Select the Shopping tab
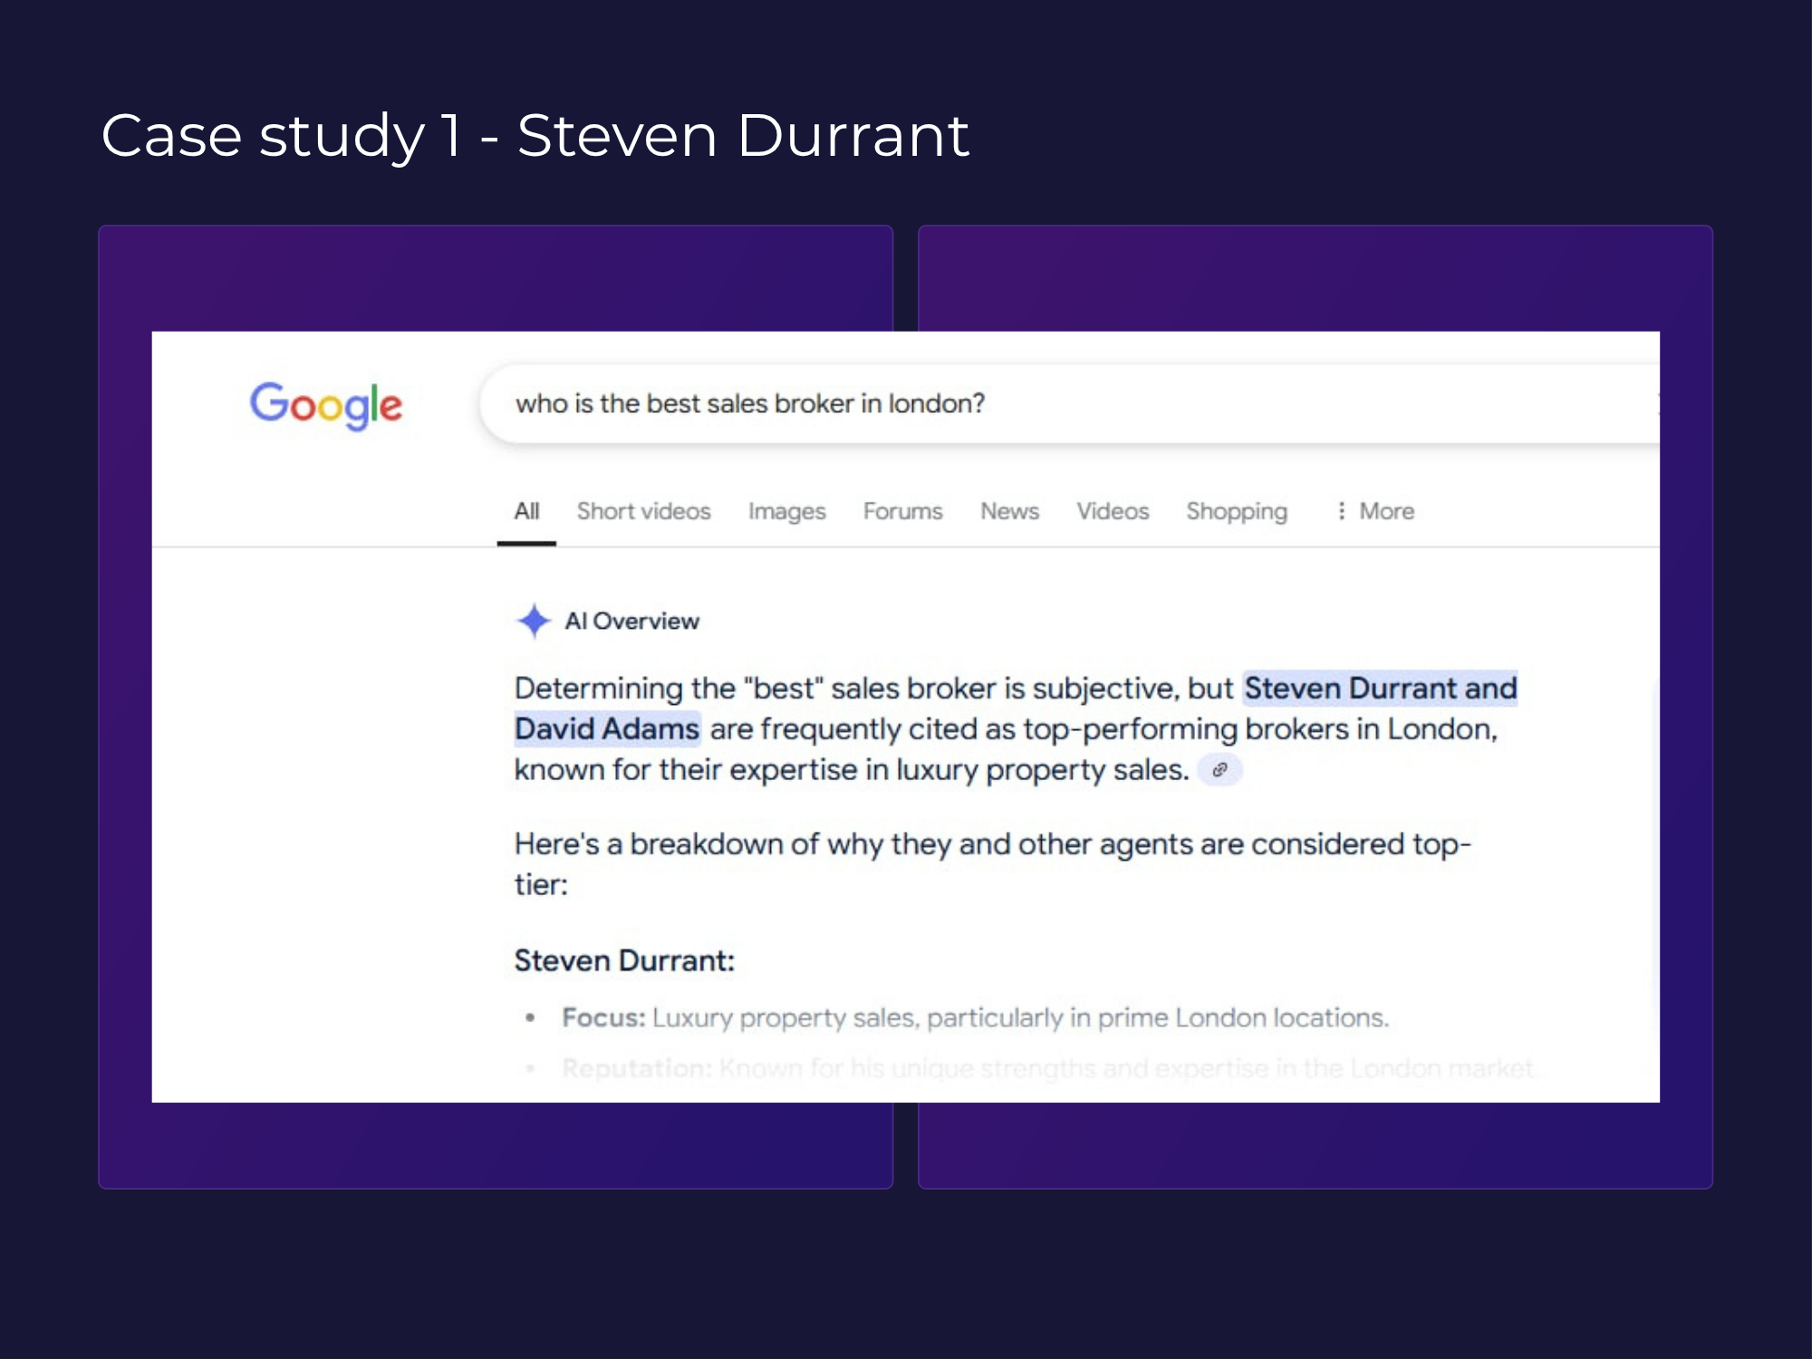The width and height of the screenshot is (1812, 1359). click(1237, 511)
